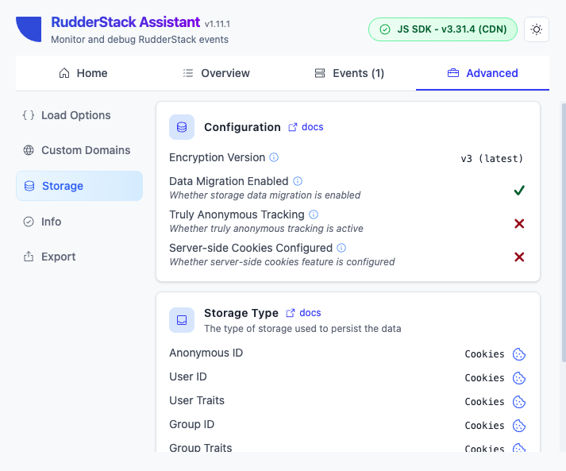566x471 pixels.
Task: Click the JS SDK v3.31.4 (CDN) badge
Action: (442, 29)
